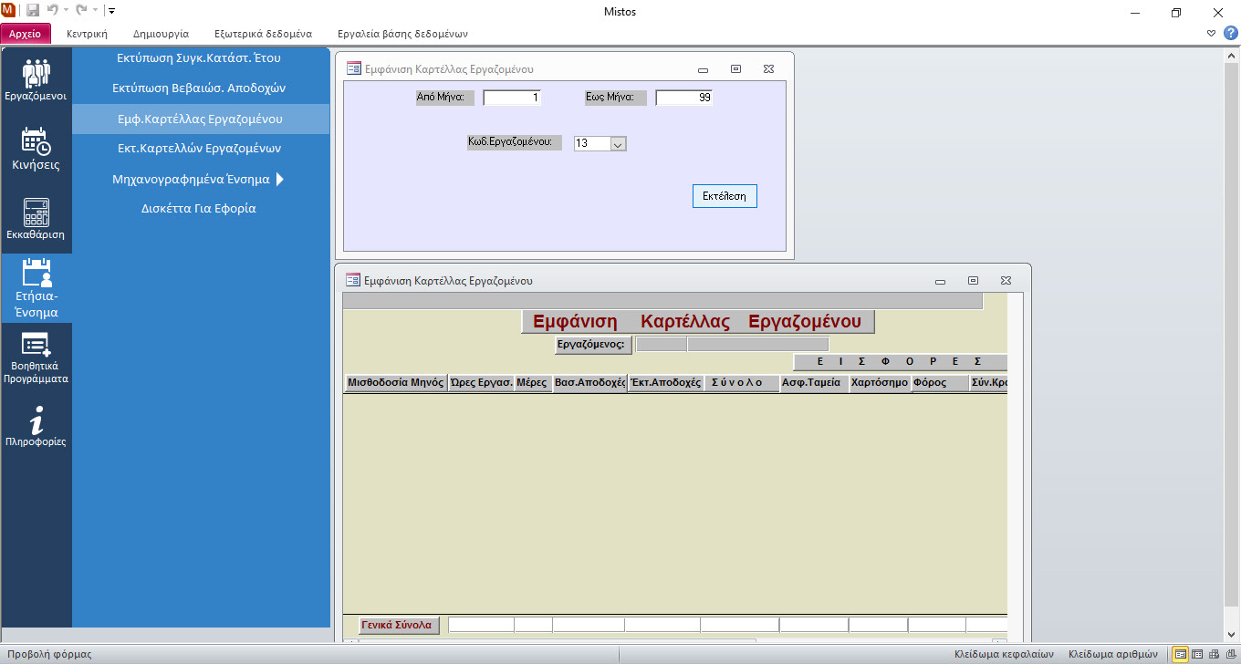Switch to Layout view in the status bar
The height and width of the screenshot is (664, 1241).
1212,654
